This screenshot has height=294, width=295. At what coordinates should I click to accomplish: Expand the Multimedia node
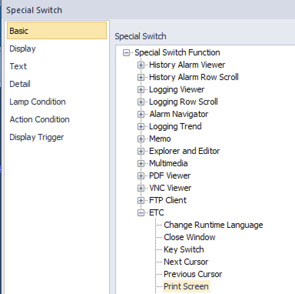pos(141,164)
